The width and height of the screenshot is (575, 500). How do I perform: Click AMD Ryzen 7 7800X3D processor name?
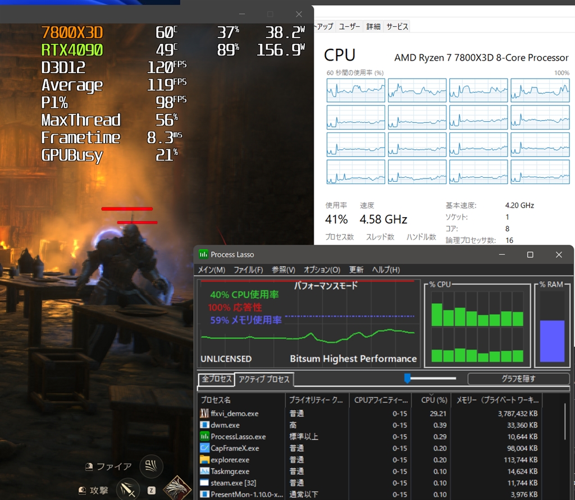point(481,58)
